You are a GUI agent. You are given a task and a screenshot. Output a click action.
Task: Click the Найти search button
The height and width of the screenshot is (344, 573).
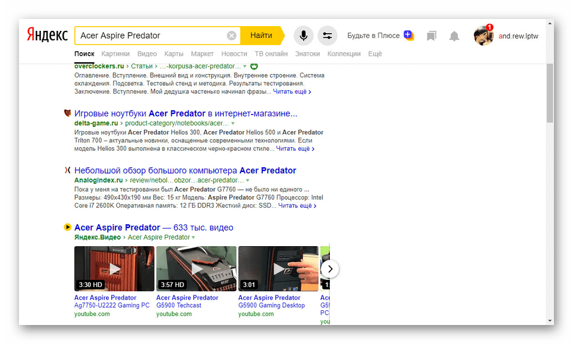(x=262, y=36)
